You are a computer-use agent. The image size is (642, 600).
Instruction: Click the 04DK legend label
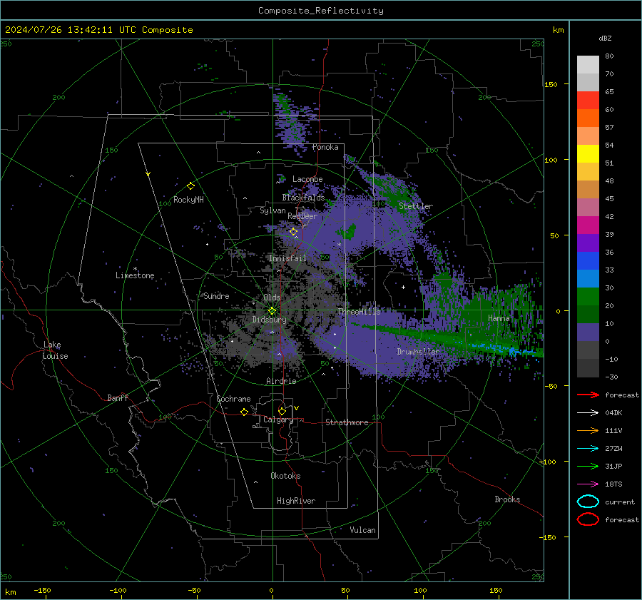613,412
